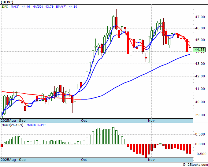Click the 46.00 price axis label

click(x=200, y=28)
